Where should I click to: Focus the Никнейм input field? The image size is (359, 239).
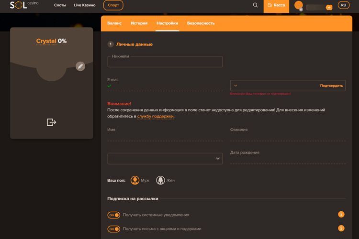(165, 62)
